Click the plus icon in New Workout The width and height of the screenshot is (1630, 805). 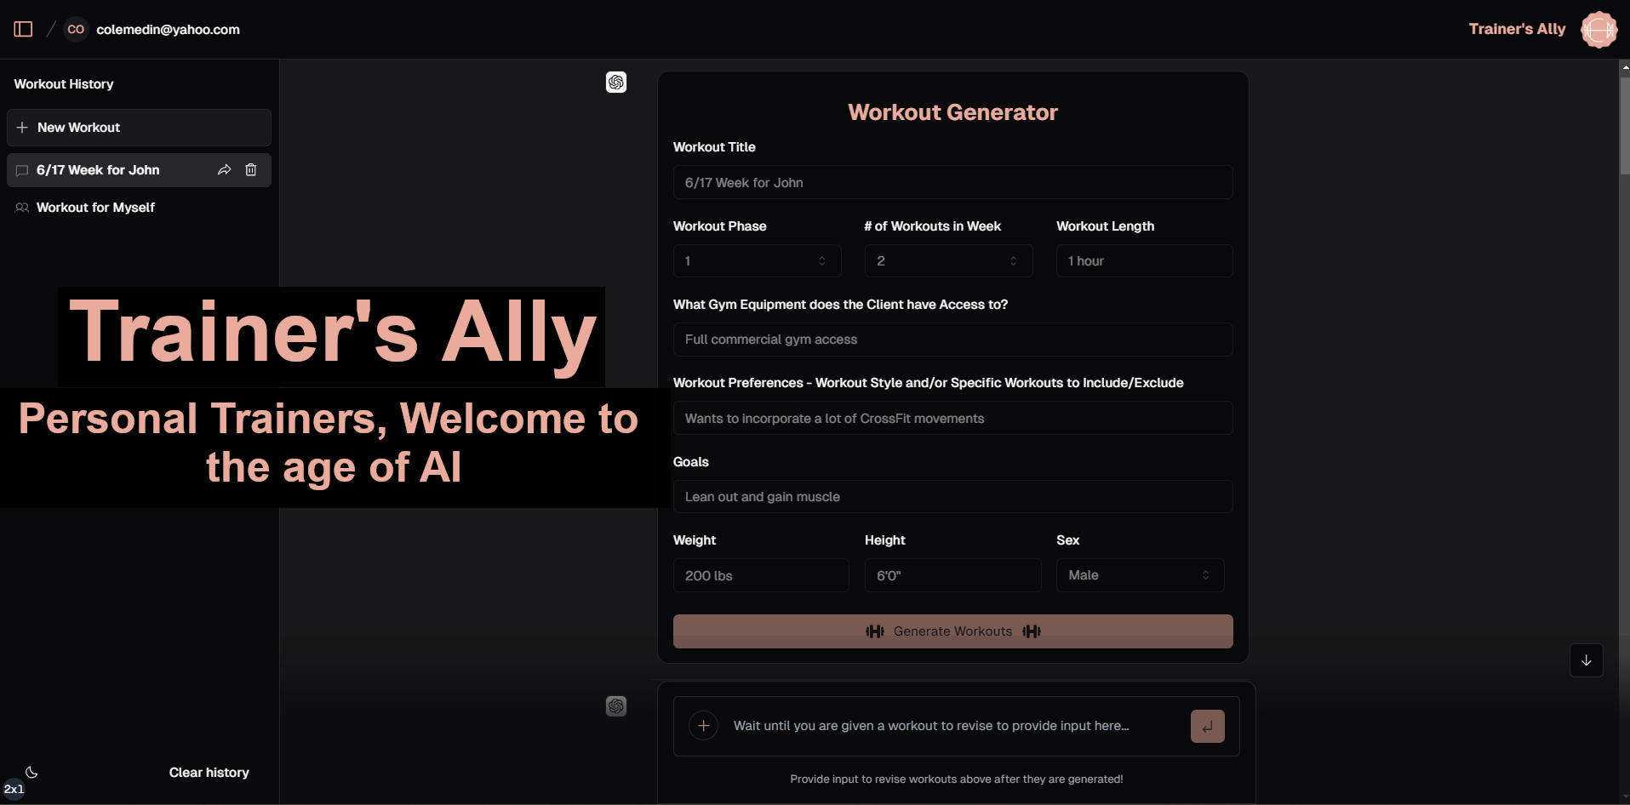pos(22,128)
